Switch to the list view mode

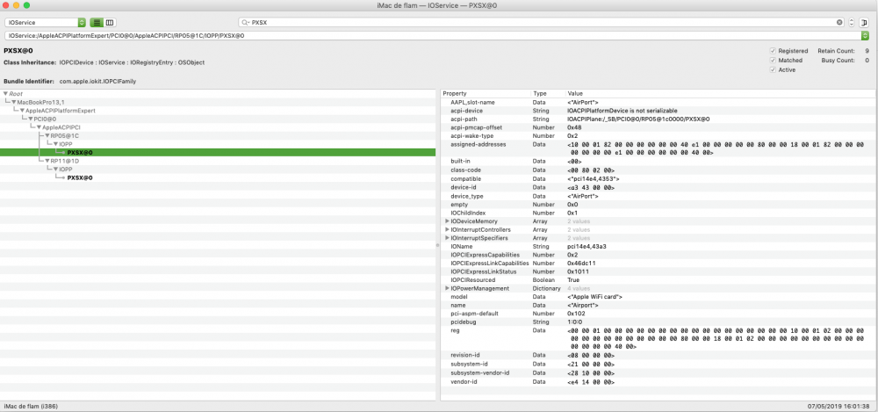pyautogui.click(x=97, y=22)
